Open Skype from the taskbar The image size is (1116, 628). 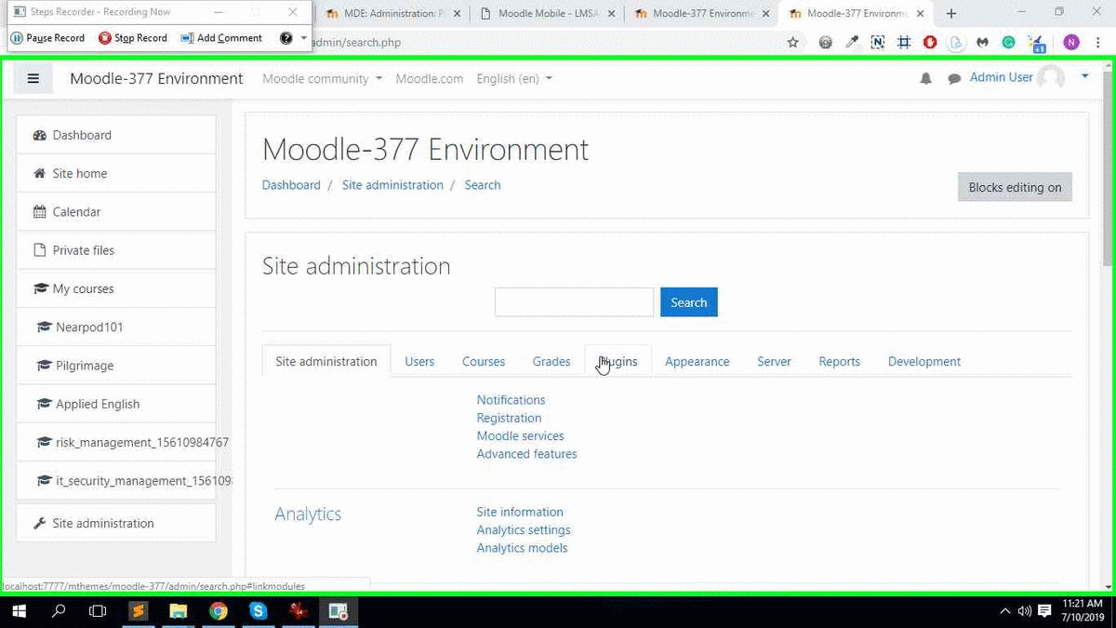pos(259,611)
